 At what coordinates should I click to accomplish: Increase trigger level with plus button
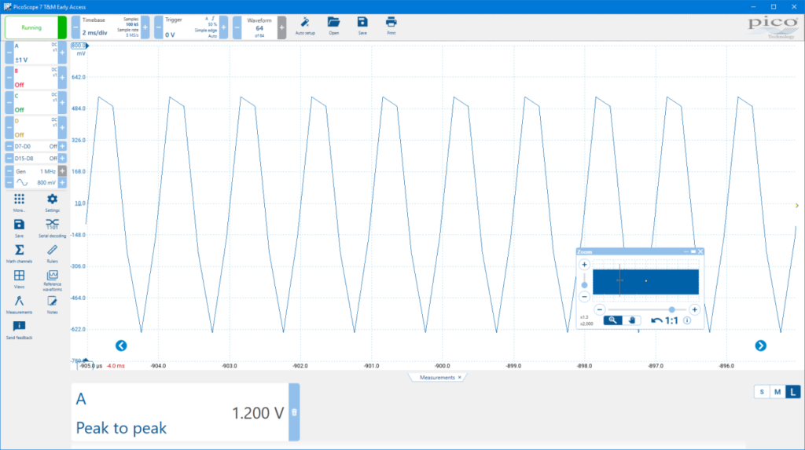[x=224, y=27]
